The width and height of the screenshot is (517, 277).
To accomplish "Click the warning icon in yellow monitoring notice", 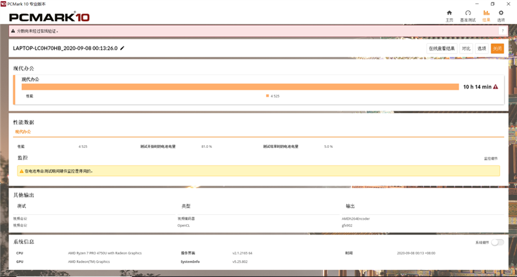I will tap(21, 171).
